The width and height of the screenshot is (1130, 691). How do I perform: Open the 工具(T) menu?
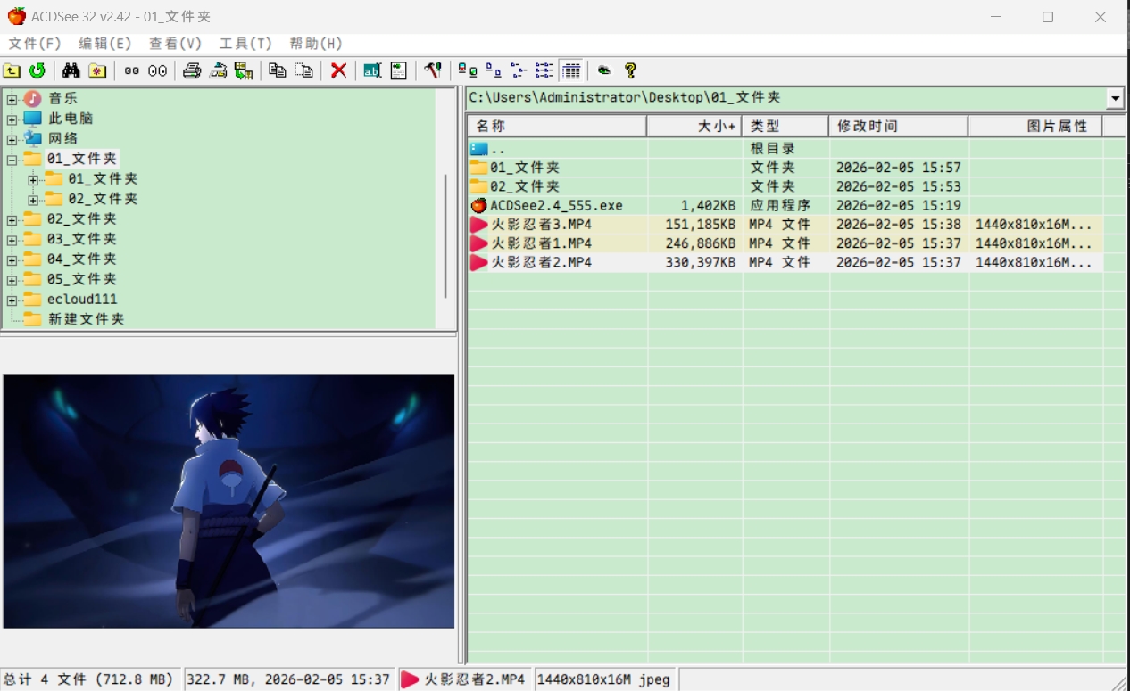(245, 44)
